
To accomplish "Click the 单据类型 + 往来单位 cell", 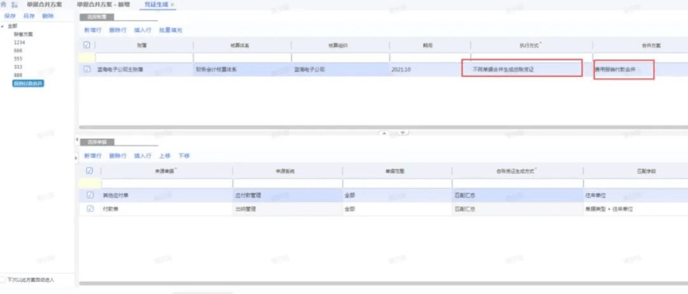I will (x=636, y=209).
